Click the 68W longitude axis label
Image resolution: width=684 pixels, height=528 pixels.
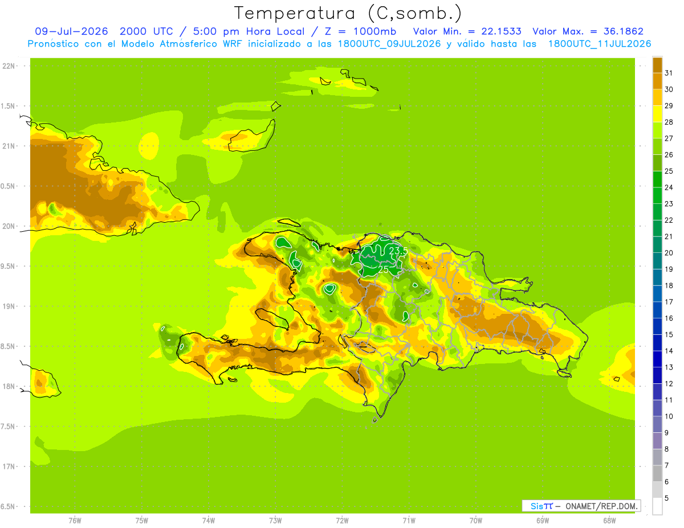click(609, 521)
